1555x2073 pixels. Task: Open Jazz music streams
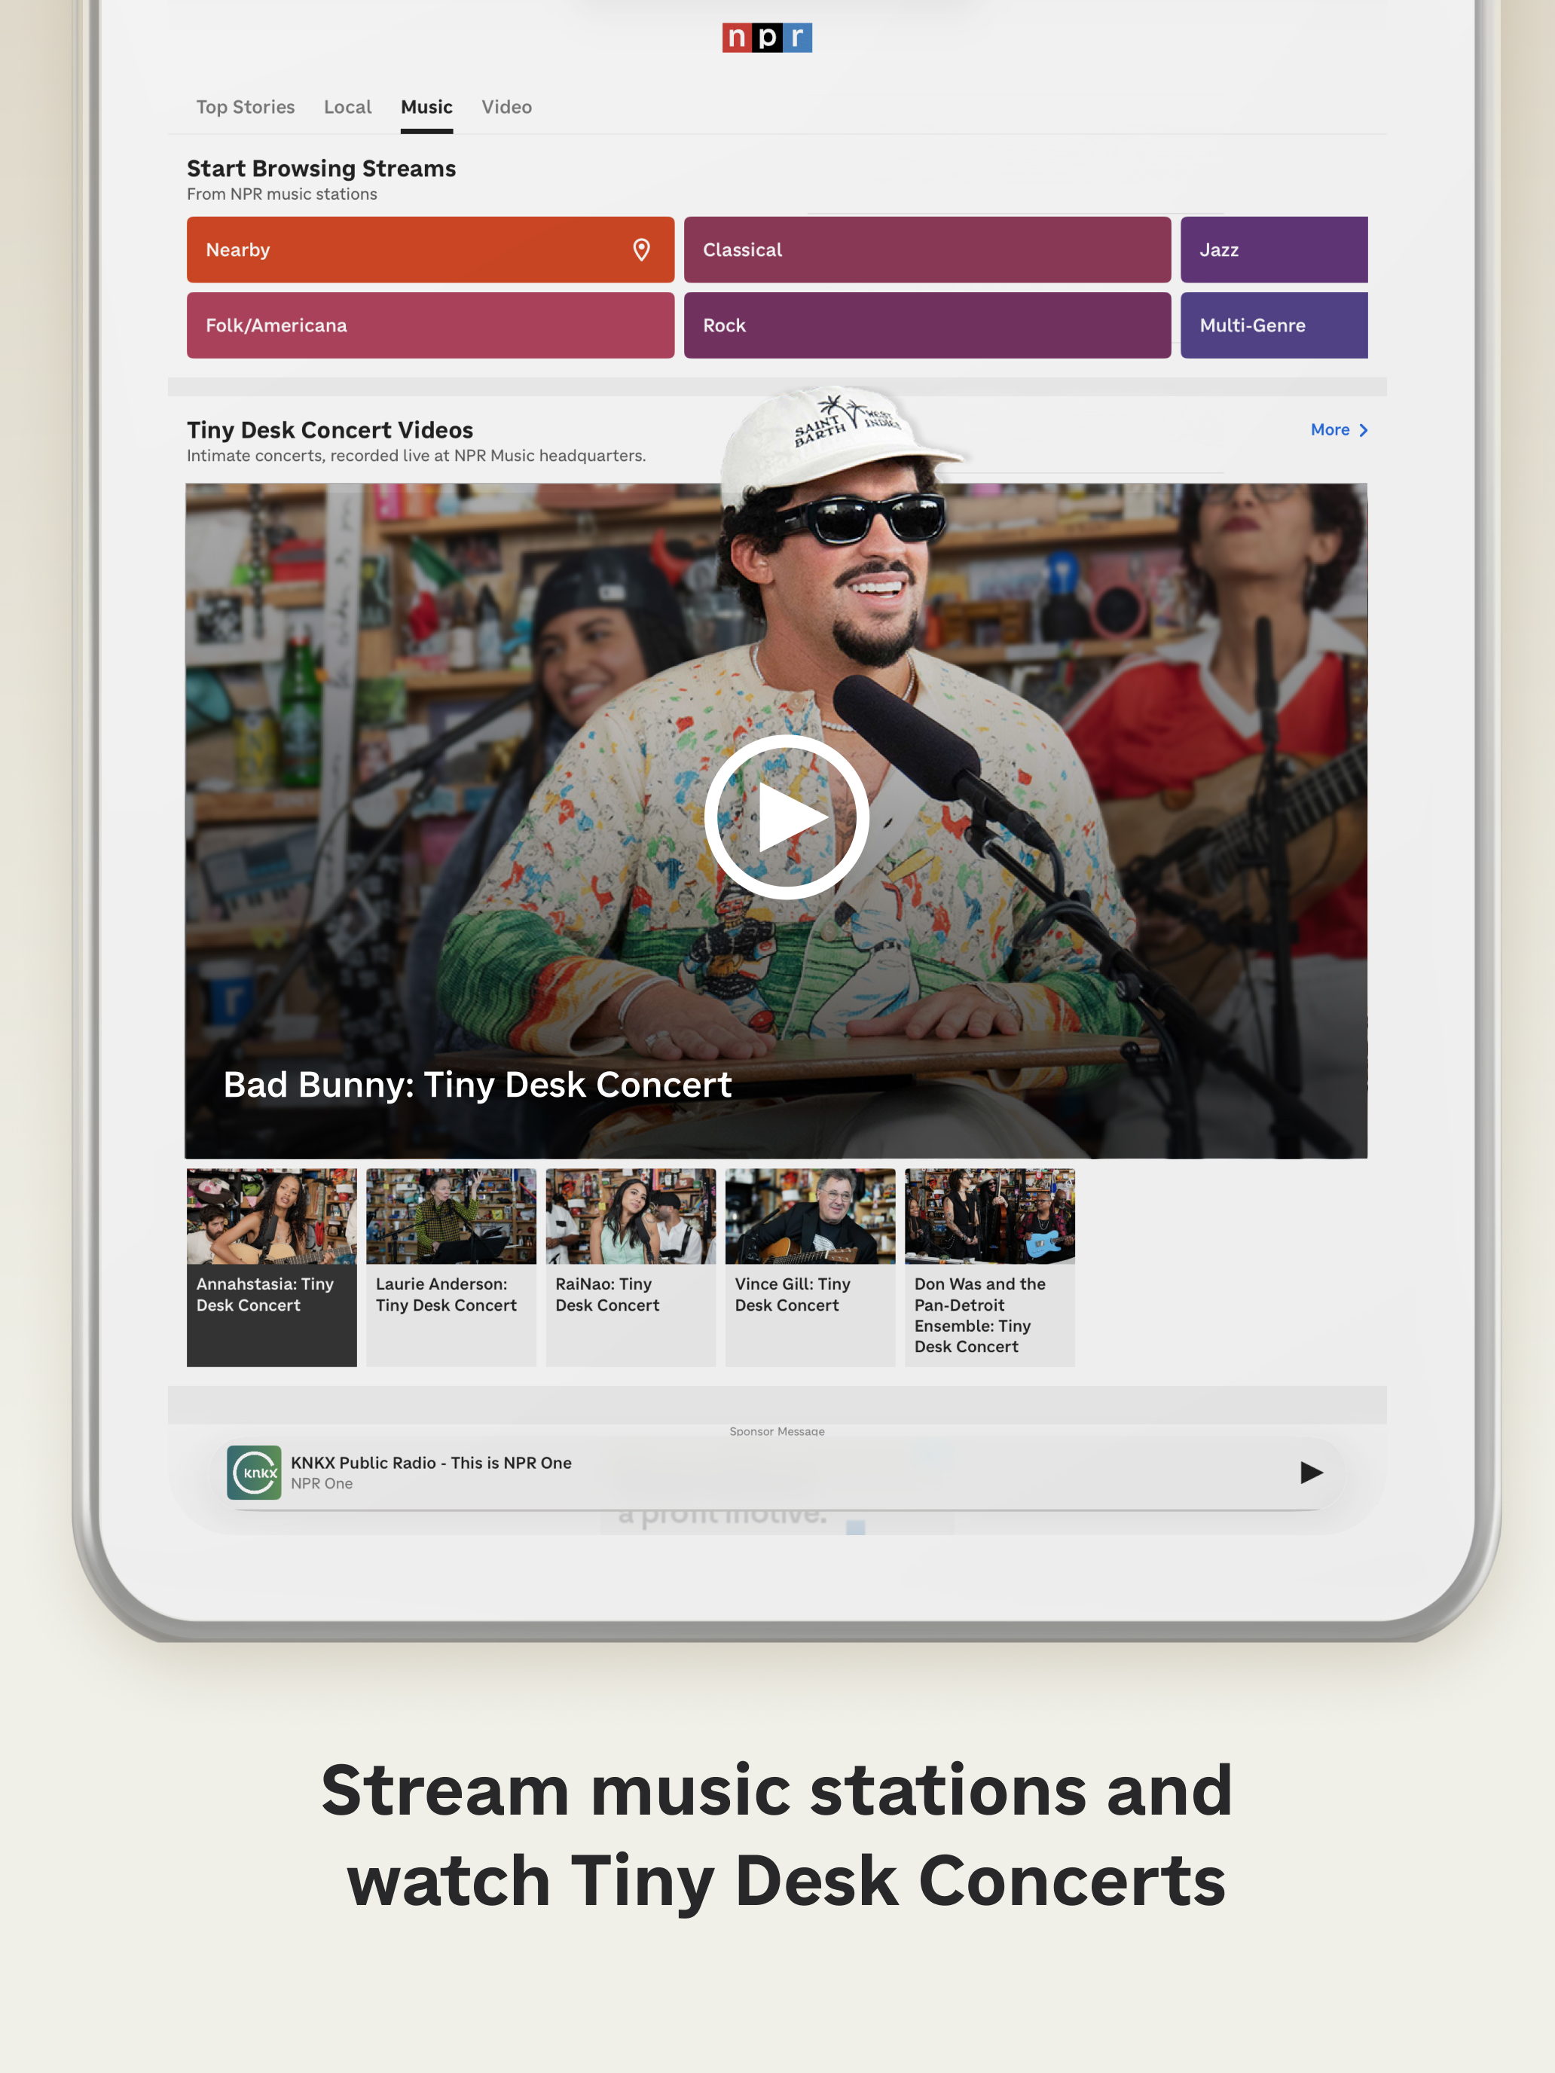click(1274, 250)
